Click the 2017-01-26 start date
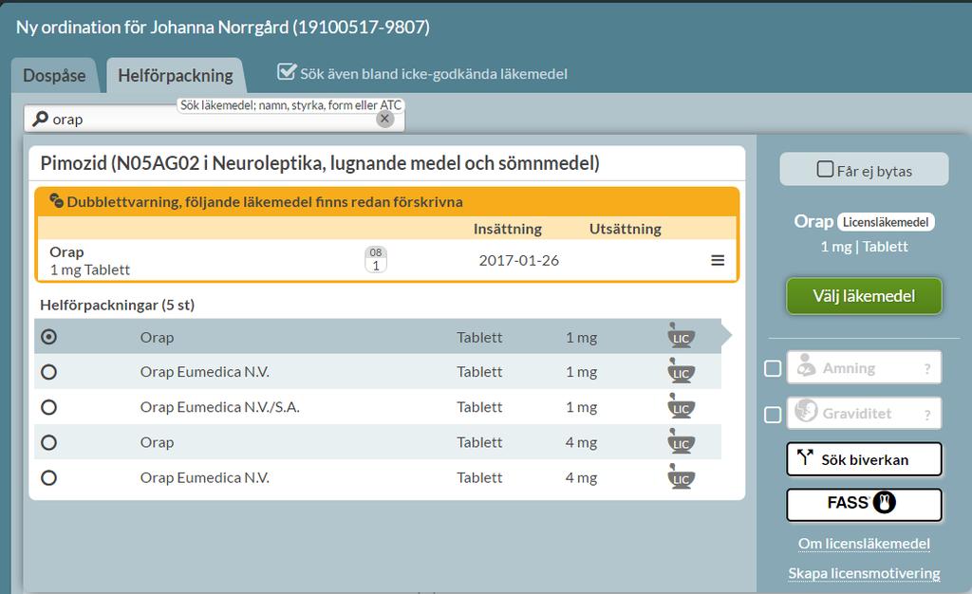The height and width of the screenshot is (594, 972). pyautogui.click(x=519, y=260)
